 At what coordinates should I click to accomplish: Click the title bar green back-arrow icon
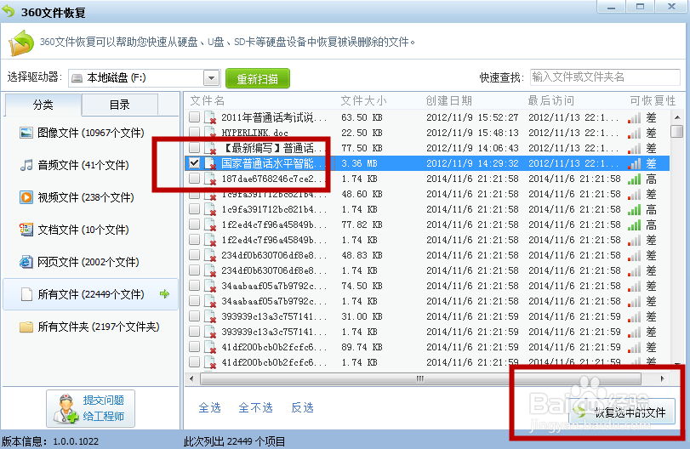(9, 11)
